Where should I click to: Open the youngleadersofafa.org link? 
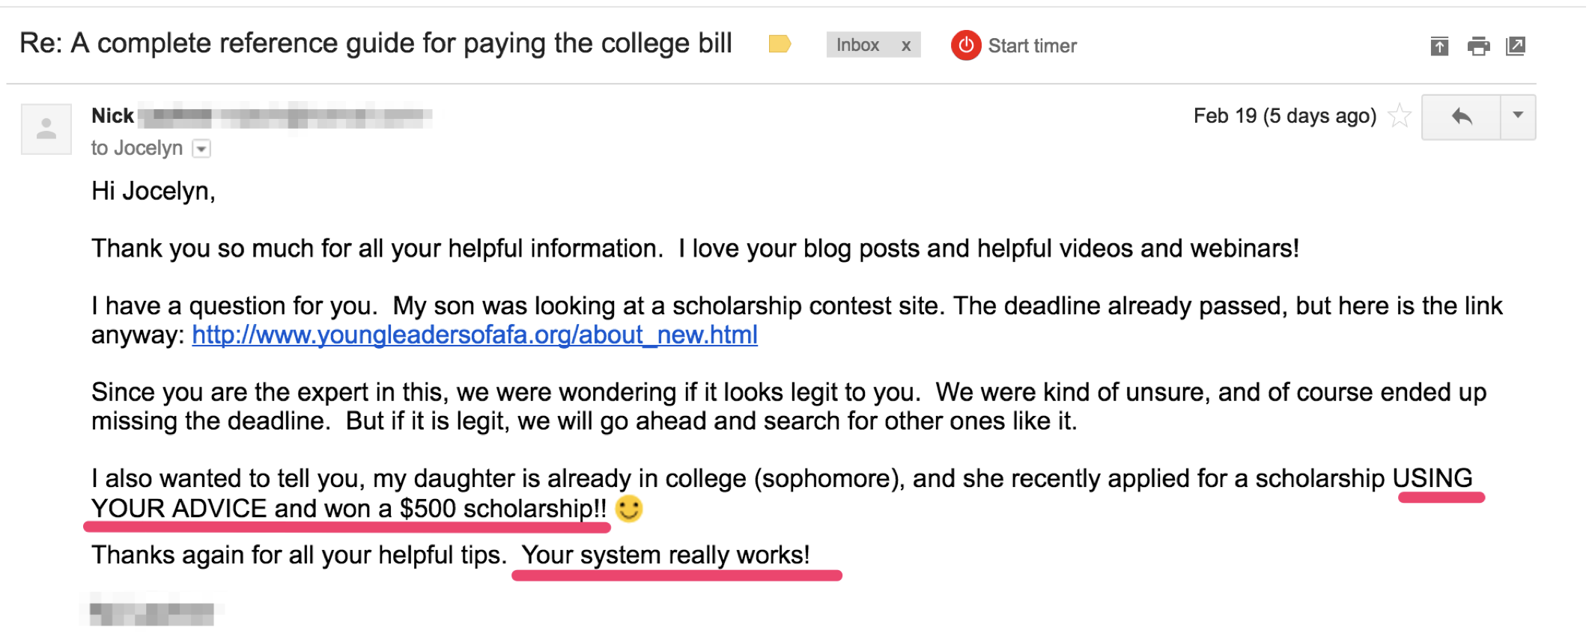(475, 334)
